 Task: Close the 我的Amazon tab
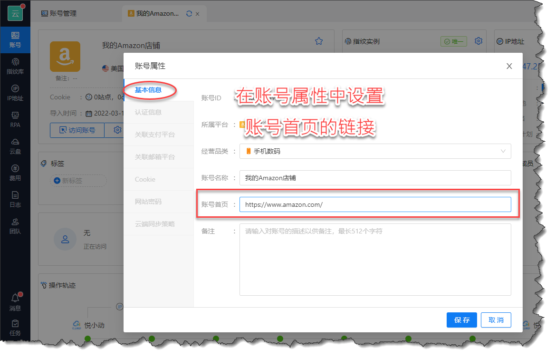(x=198, y=14)
